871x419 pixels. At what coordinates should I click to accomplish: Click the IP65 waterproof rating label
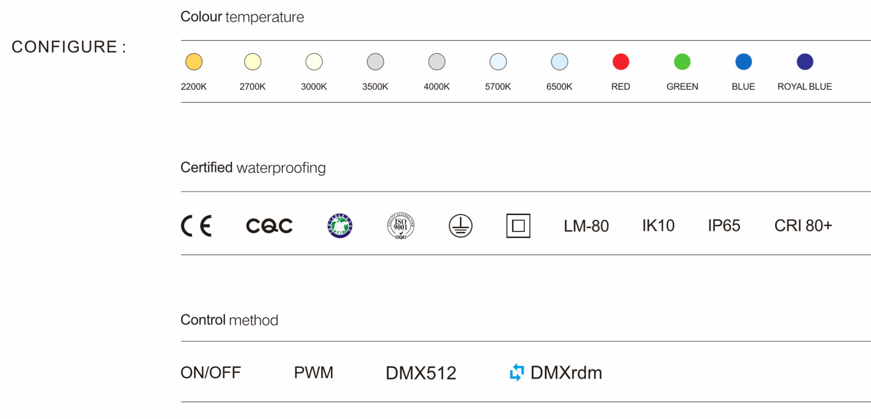click(x=724, y=226)
